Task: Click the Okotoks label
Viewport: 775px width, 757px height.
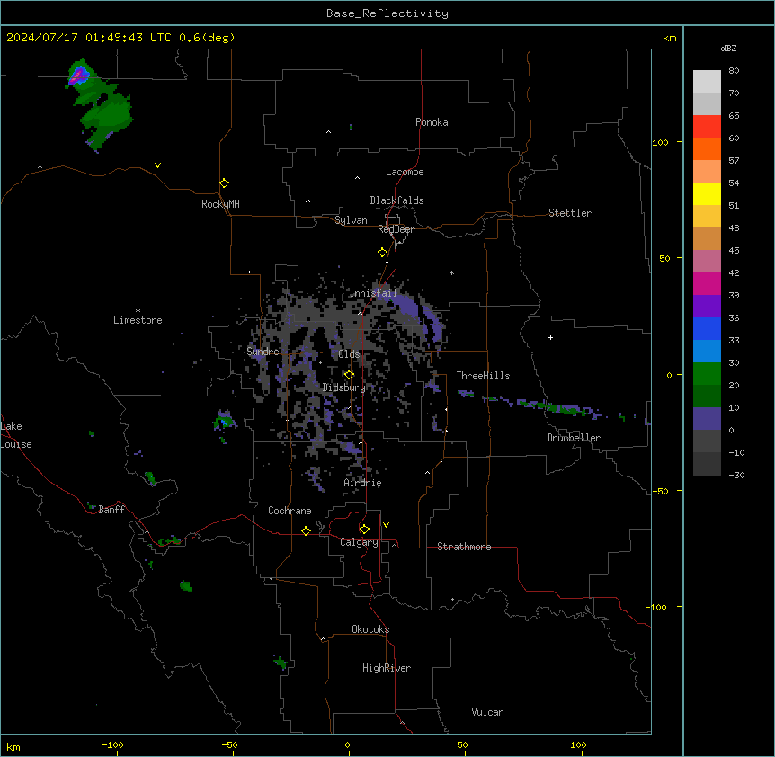Action: (370, 629)
